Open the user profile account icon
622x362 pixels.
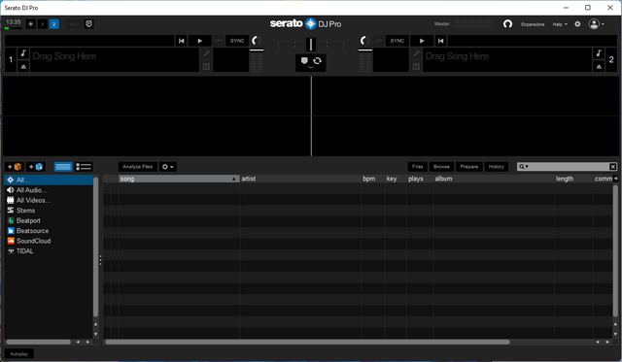pos(594,24)
